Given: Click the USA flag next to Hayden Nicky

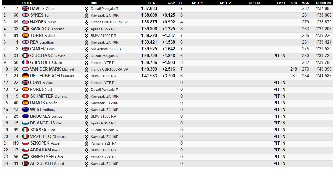Looking at the screenshot, I should pos(25,22).
